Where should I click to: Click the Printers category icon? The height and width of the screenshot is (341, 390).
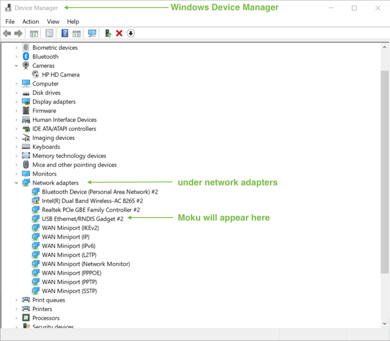pyautogui.click(x=26, y=309)
